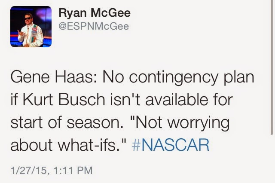Viewport: 275px width, 183px height.
Task: Click the vertical scrollbar on right edge
Action: pyautogui.click(x=272, y=67)
